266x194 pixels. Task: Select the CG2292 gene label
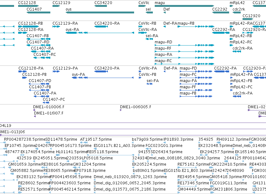coord(220,9)
